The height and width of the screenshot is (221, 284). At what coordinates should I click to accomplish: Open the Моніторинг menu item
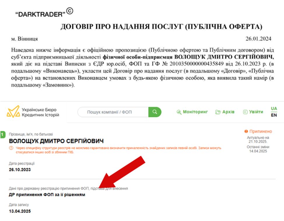(x=195, y=112)
